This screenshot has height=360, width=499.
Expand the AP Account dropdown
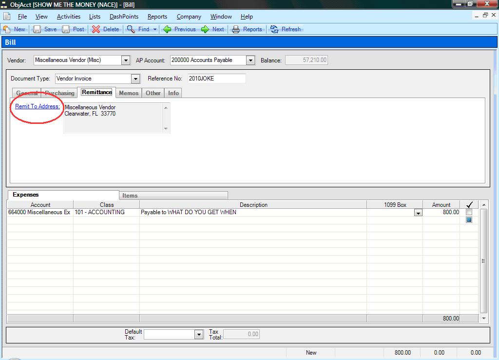250,60
